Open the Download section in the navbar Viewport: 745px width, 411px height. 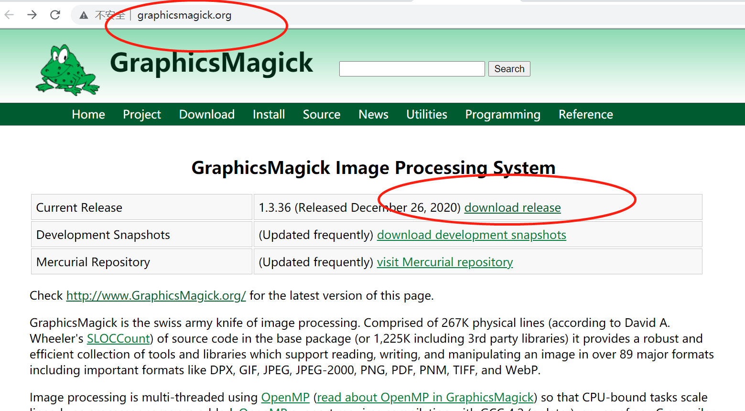pyautogui.click(x=206, y=114)
